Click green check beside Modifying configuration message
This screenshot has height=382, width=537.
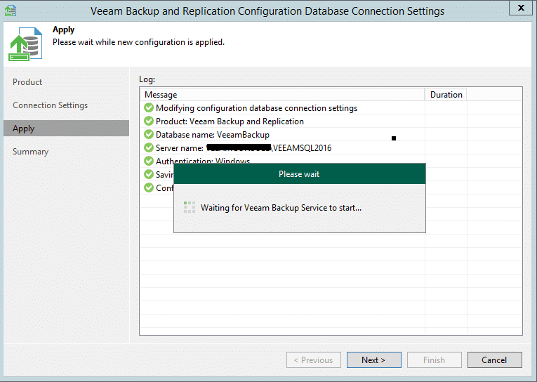(x=149, y=108)
